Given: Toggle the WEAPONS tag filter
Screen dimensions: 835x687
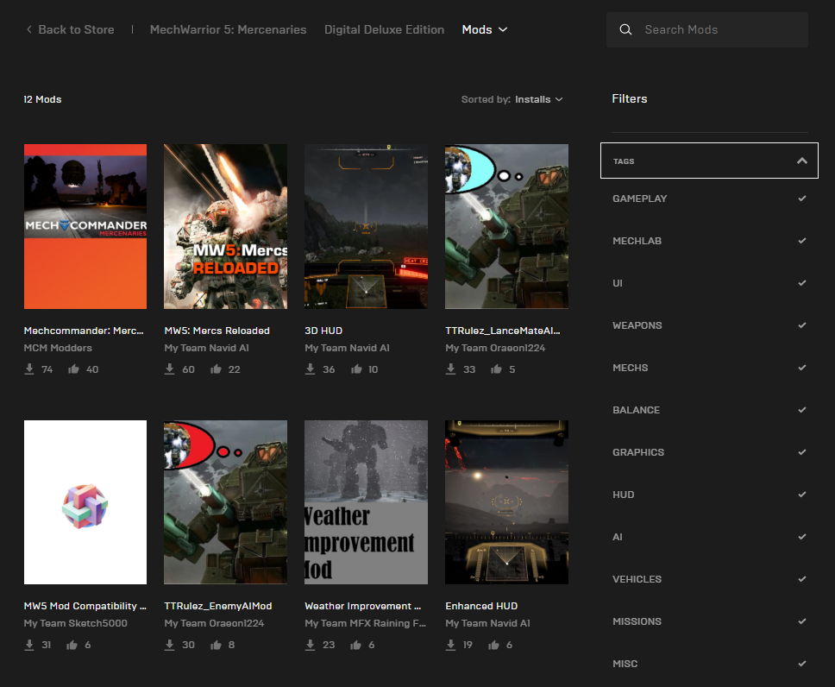Looking at the screenshot, I should (709, 325).
